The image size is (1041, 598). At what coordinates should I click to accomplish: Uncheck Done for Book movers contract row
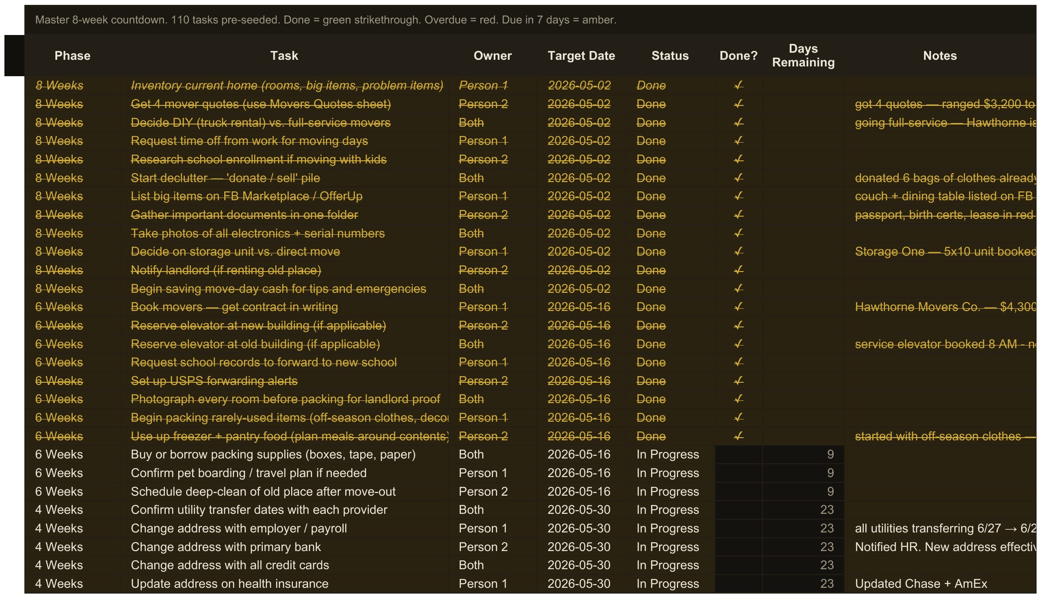click(x=738, y=307)
